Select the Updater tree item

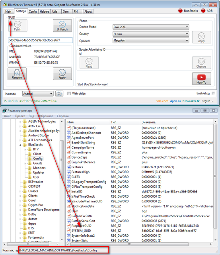tap(39, 173)
